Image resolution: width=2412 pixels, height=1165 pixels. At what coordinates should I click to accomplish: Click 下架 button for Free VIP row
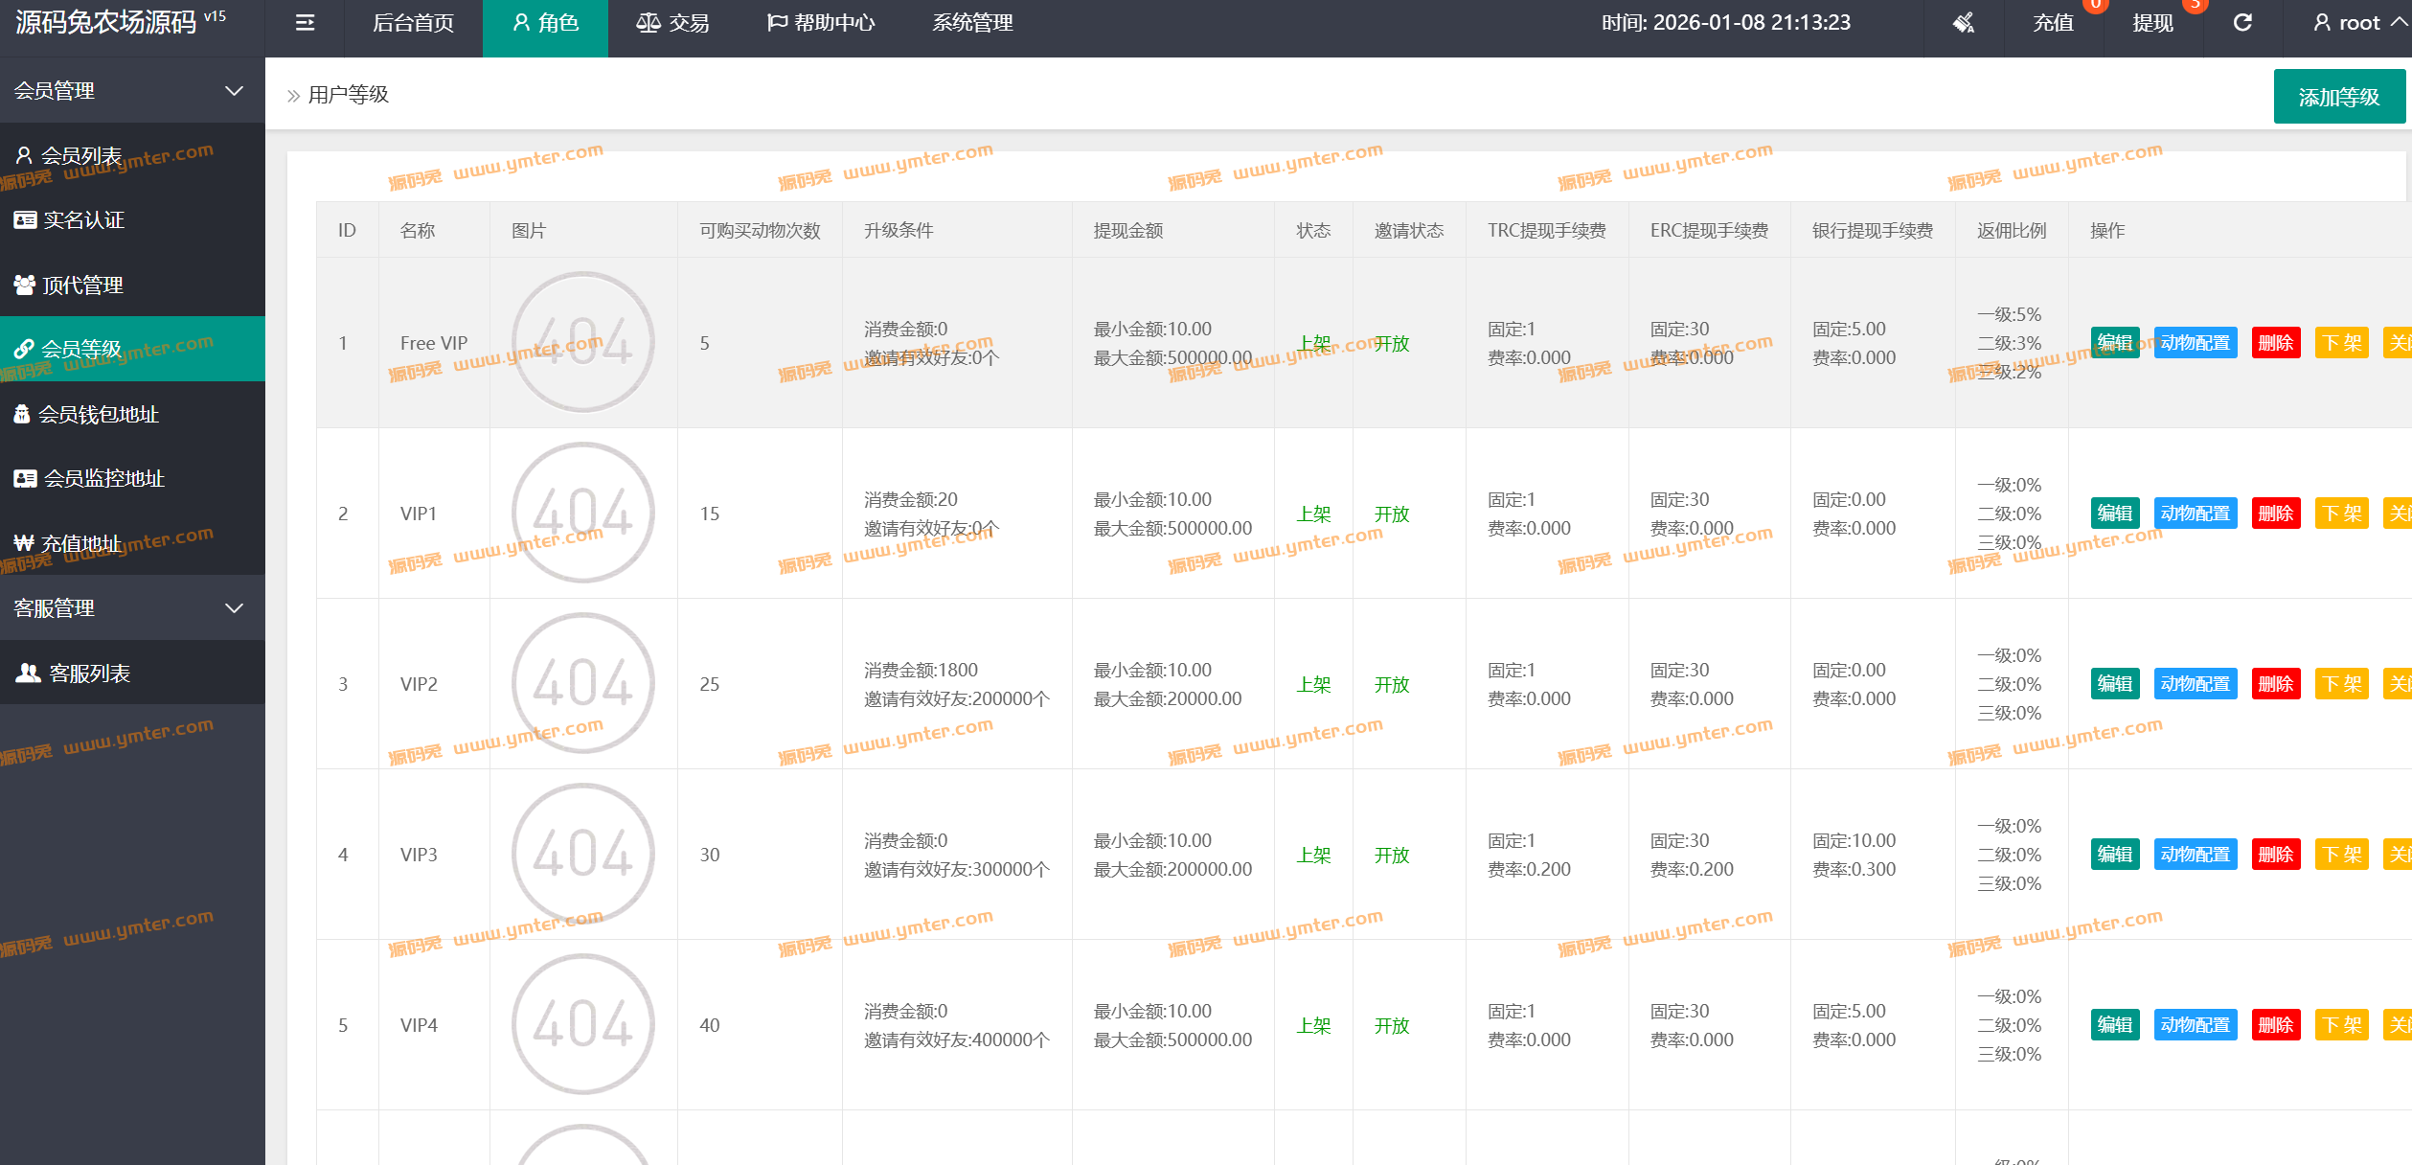pyautogui.click(x=2341, y=343)
